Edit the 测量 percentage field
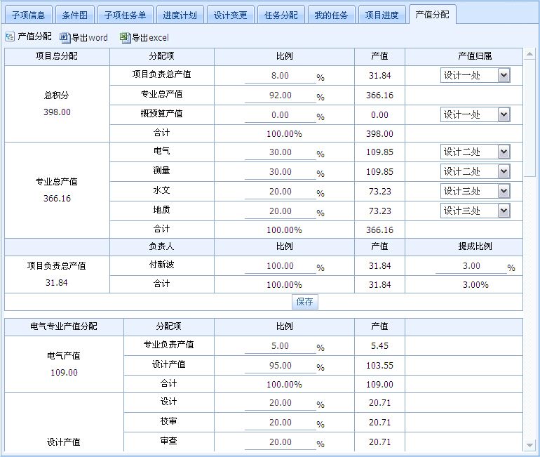The image size is (540, 457). click(x=280, y=172)
